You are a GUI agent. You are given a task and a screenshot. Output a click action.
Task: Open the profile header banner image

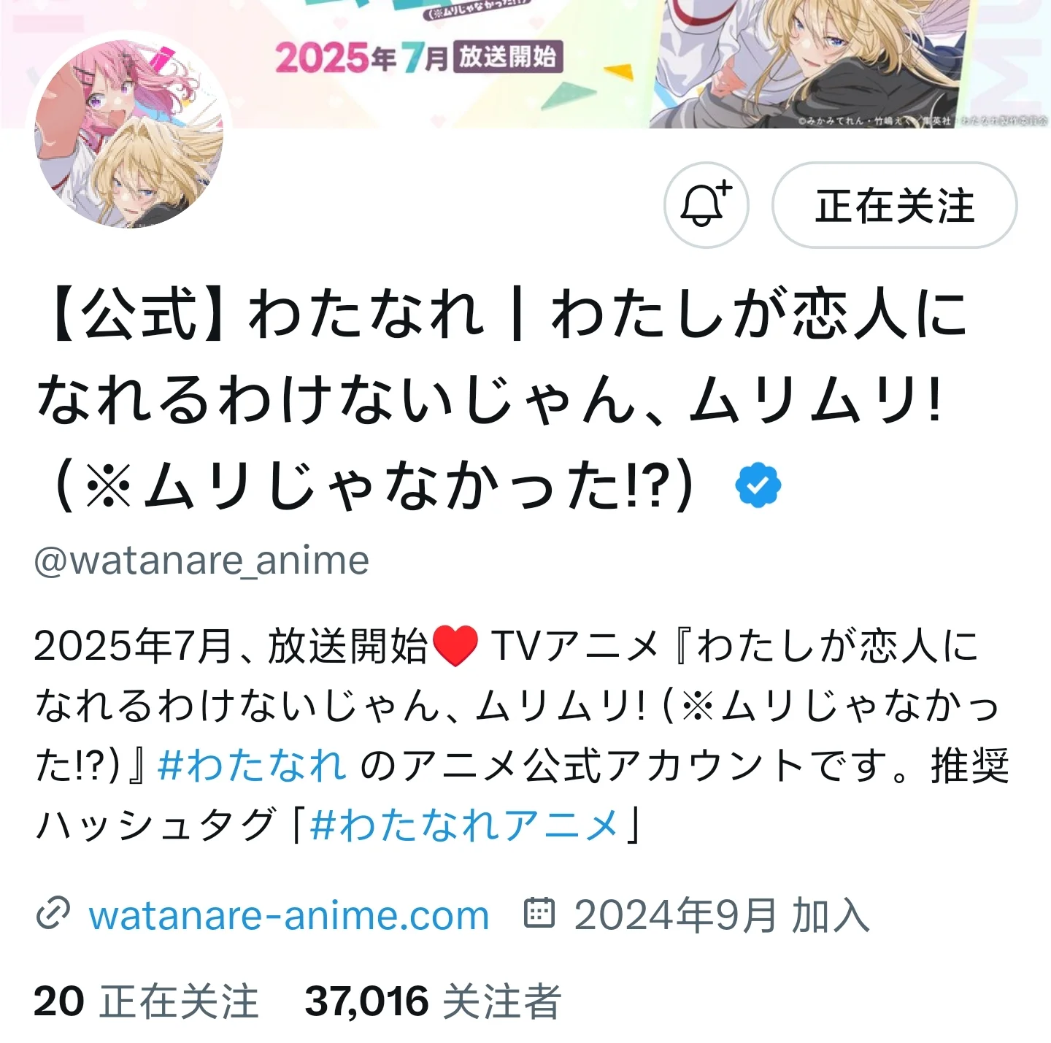525,64
